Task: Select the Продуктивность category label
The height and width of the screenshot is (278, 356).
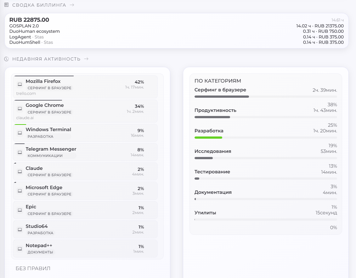Action: [216, 110]
